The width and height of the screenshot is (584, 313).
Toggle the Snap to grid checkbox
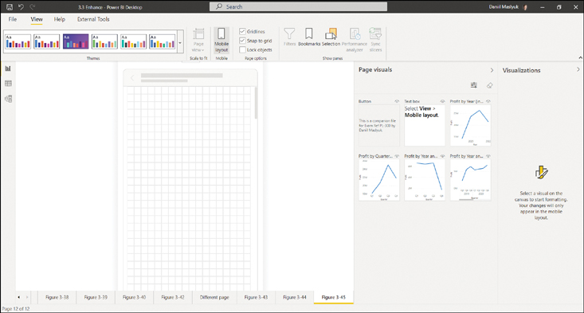tap(242, 41)
